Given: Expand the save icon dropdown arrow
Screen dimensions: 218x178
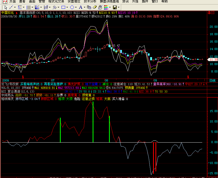Looking at the screenshot, I should tap(119, 7).
